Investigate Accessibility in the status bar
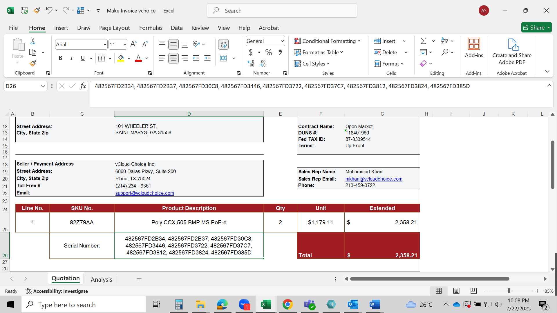 coord(57,291)
